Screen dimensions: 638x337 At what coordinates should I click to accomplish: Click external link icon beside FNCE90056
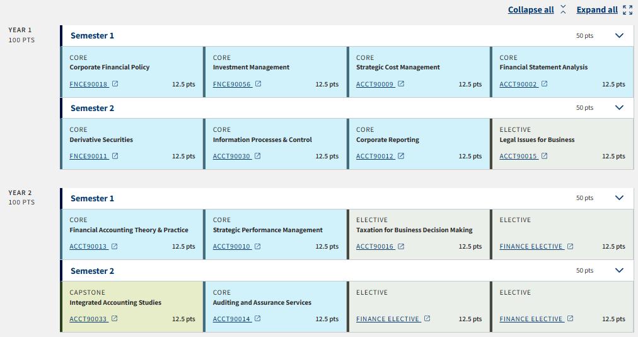coord(258,83)
